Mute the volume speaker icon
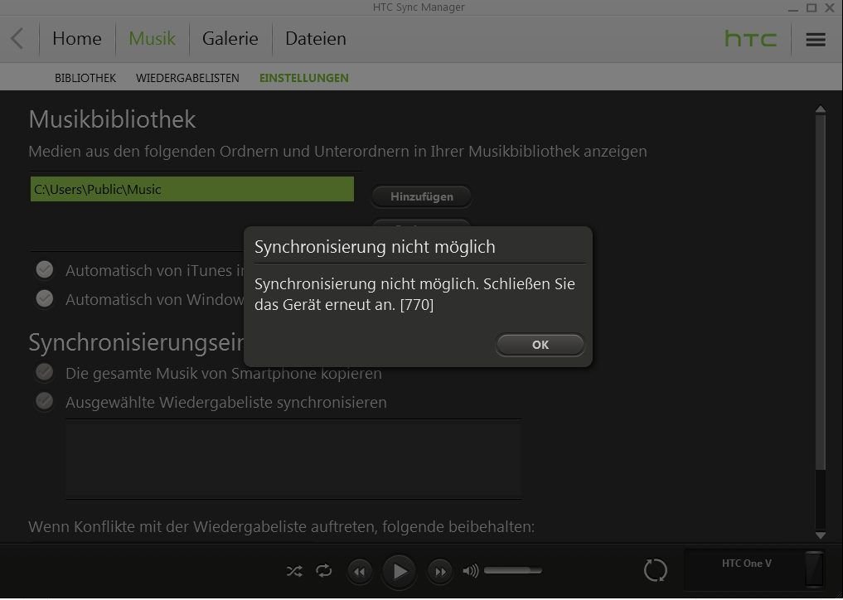The image size is (843, 600). coord(471,571)
